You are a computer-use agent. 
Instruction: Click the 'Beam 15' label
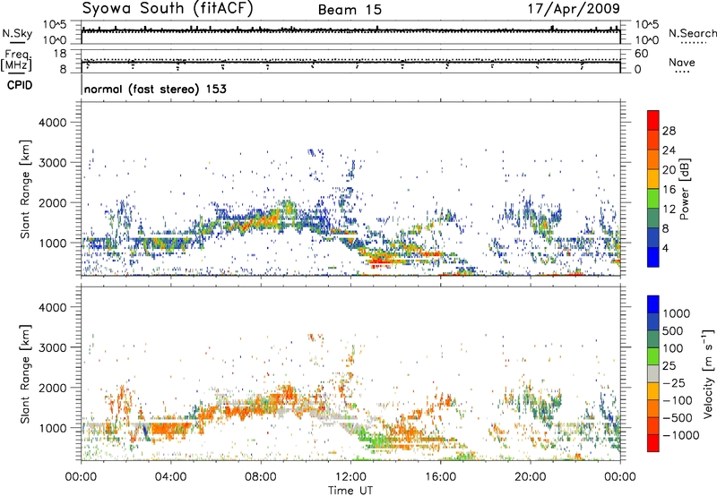coord(350,10)
